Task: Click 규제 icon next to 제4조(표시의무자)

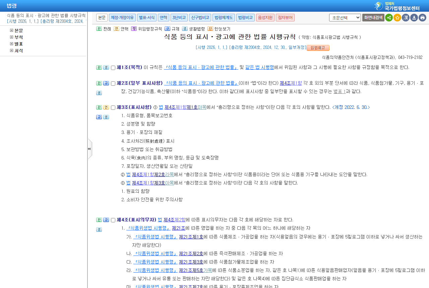Action: pyautogui.click(x=106, y=220)
